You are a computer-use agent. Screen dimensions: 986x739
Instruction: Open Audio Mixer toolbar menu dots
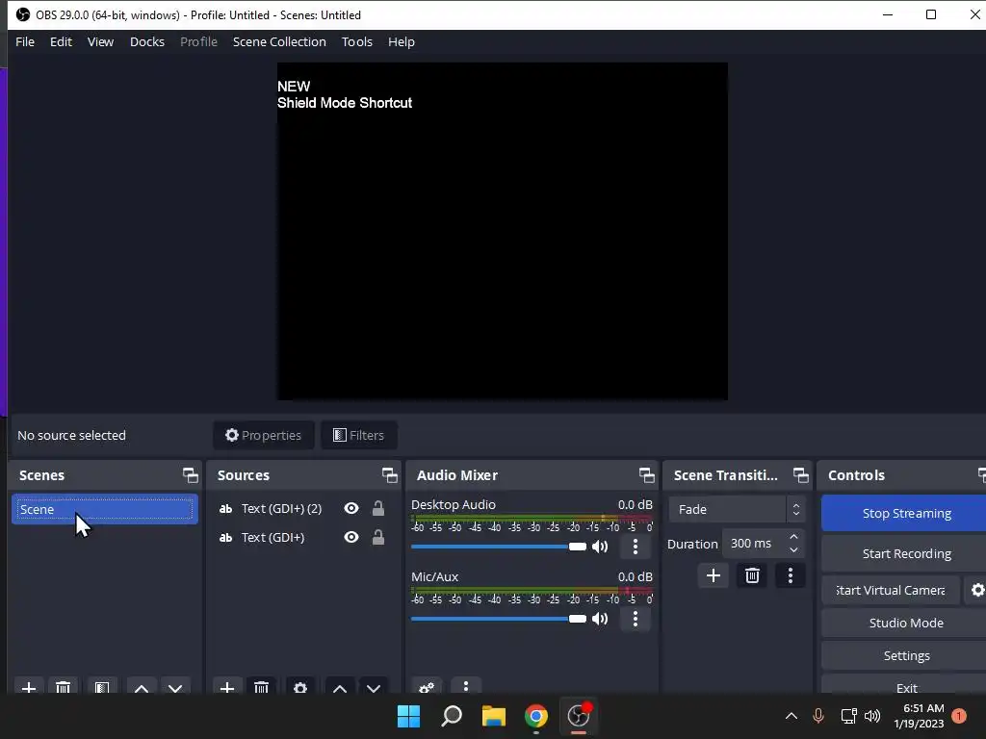click(x=466, y=686)
